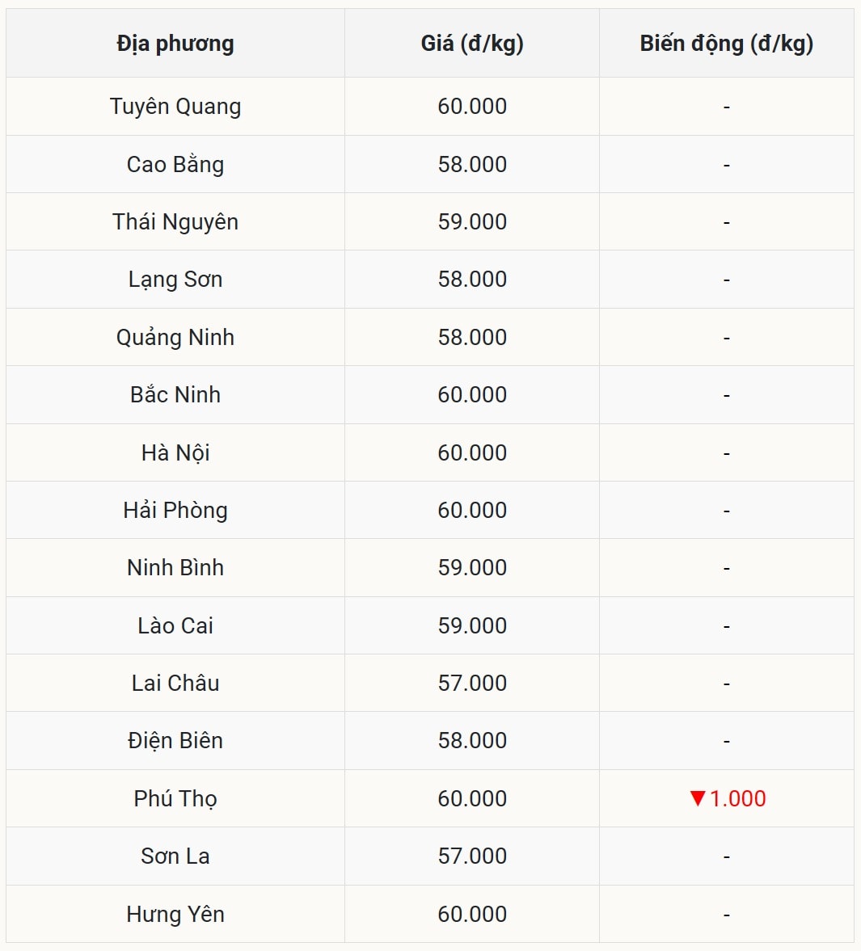Select the Tuyên Quang cell
Image resolution: width=861 pixels, height=951 pixels.
click(x=175, y=107)
